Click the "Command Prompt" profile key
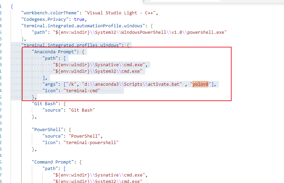 click(x=55, y=162)
